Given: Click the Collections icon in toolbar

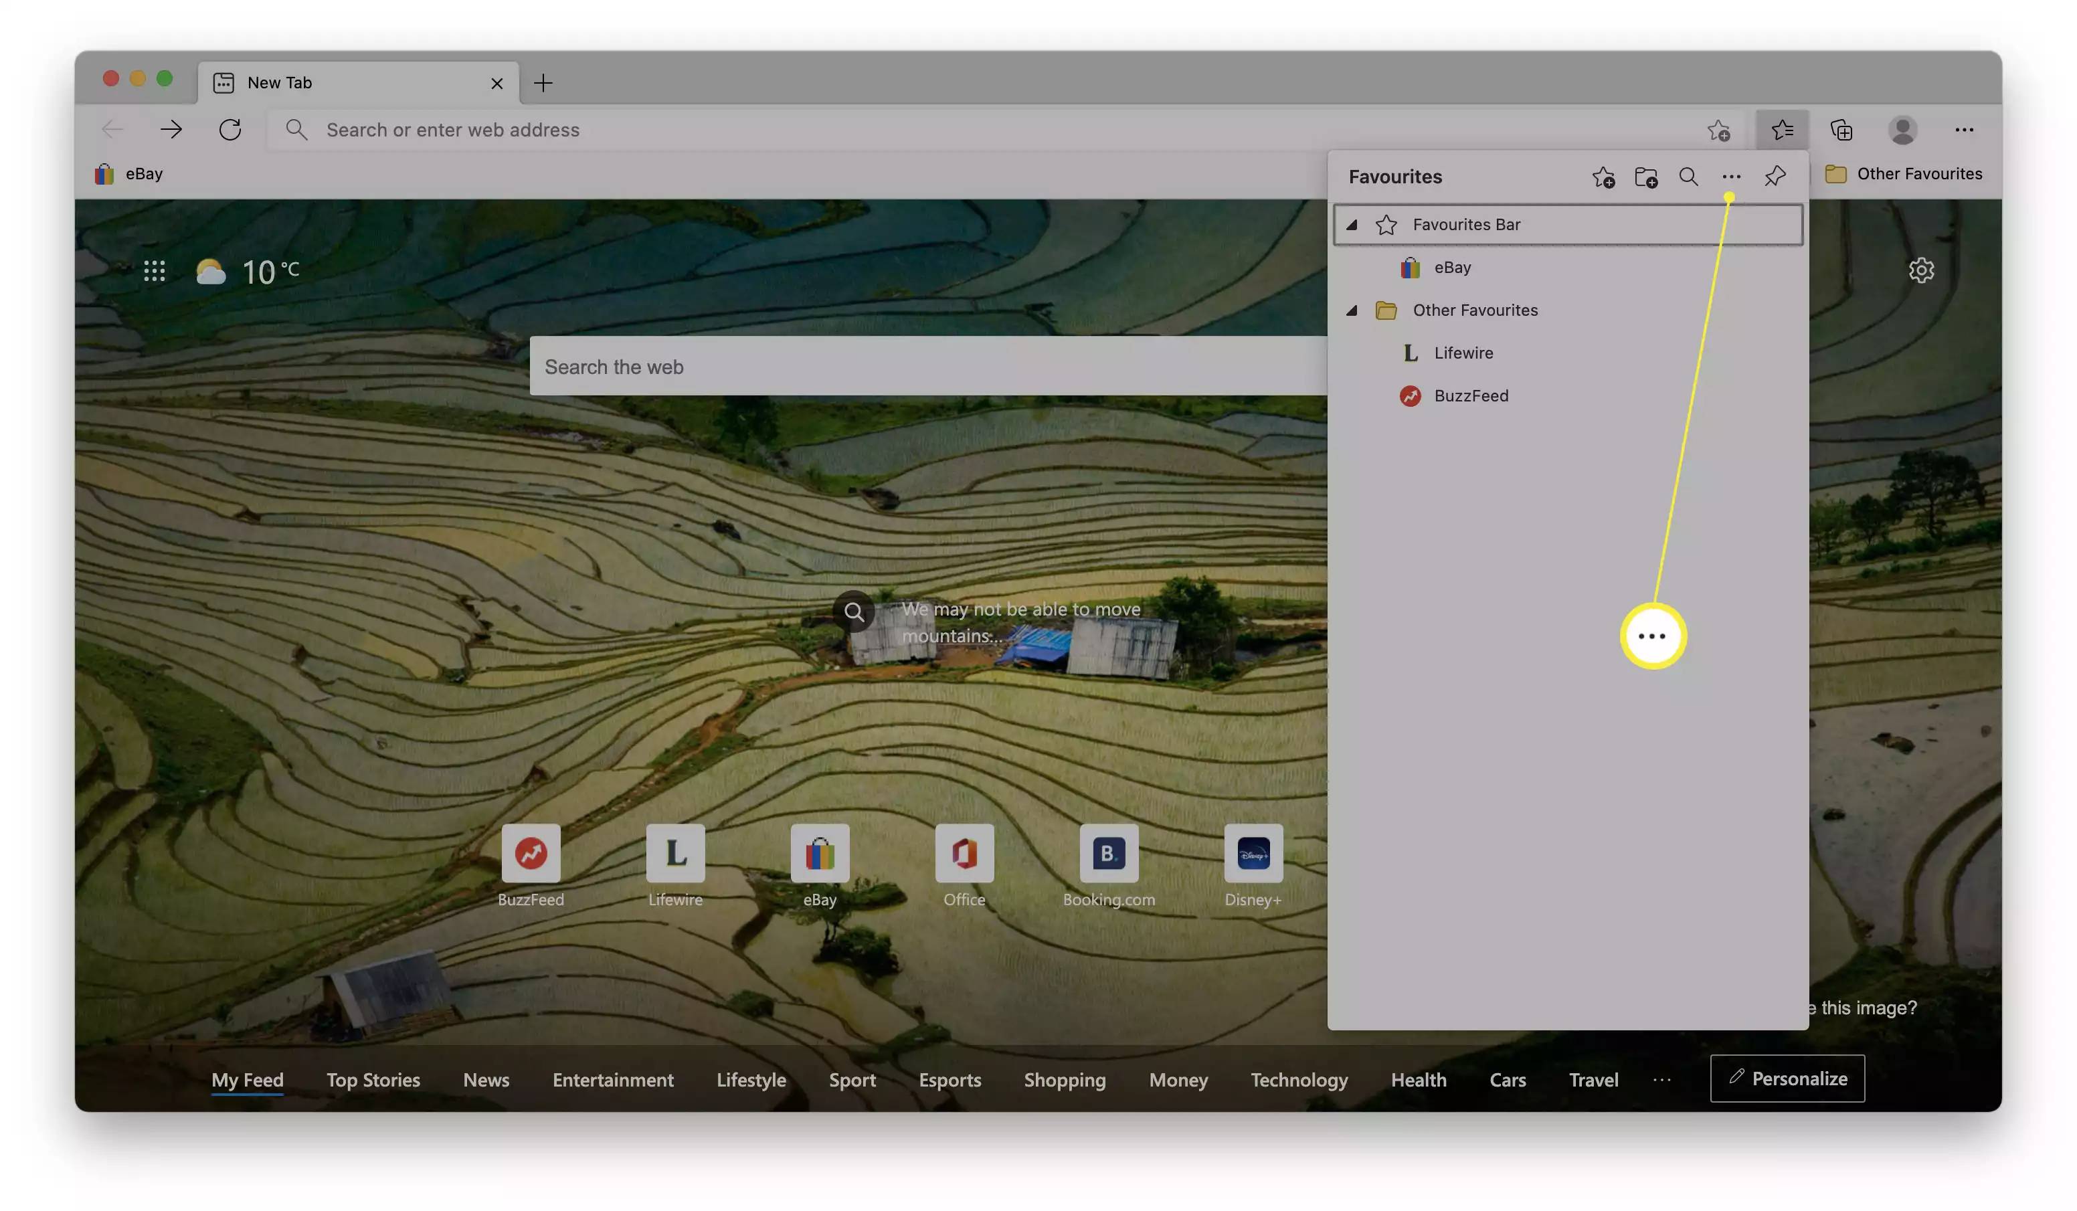Looking at the screenshot, I should coord(1842,130).
